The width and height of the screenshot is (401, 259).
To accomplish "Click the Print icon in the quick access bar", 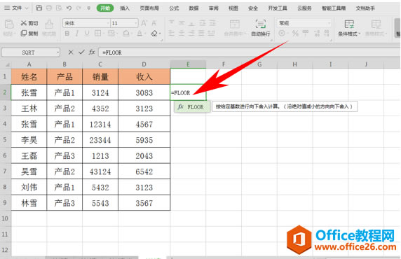I will pos(49,8).
